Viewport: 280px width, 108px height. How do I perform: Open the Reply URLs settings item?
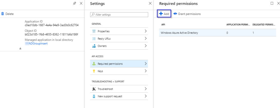coord(119,38)
